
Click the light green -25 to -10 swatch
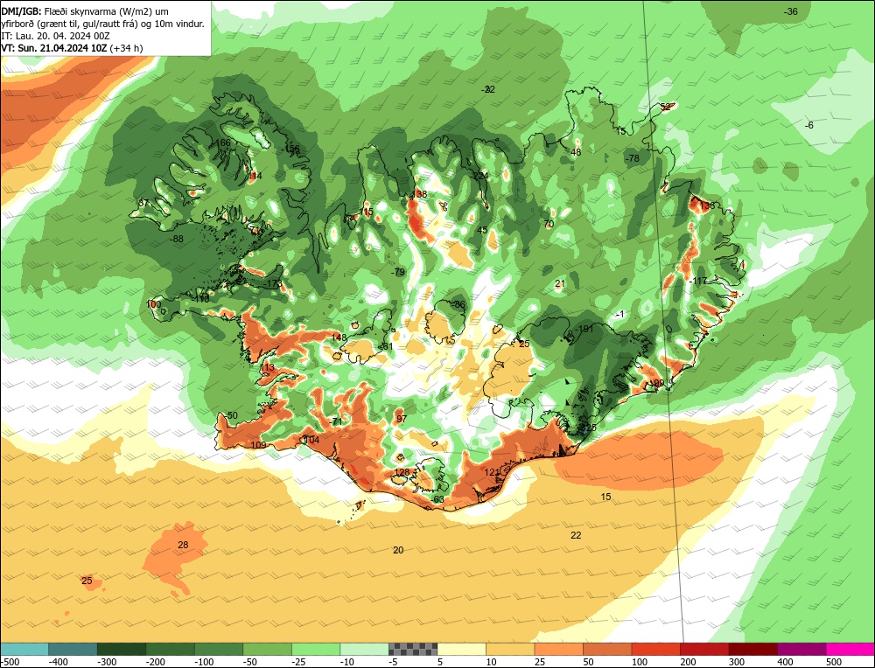coord(315,649)
